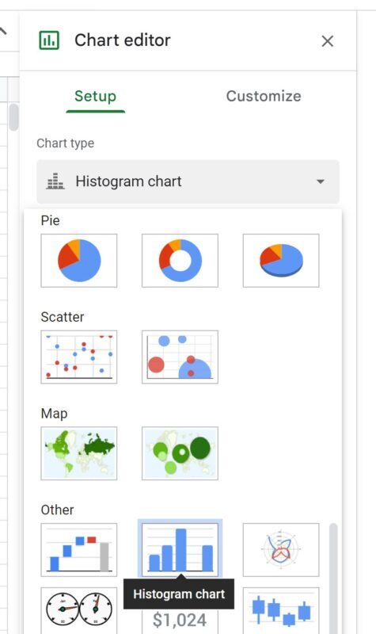Screen dimensions: 376x634
Task: Open the Histogram chart type dropdown
Action: (188, 181)
